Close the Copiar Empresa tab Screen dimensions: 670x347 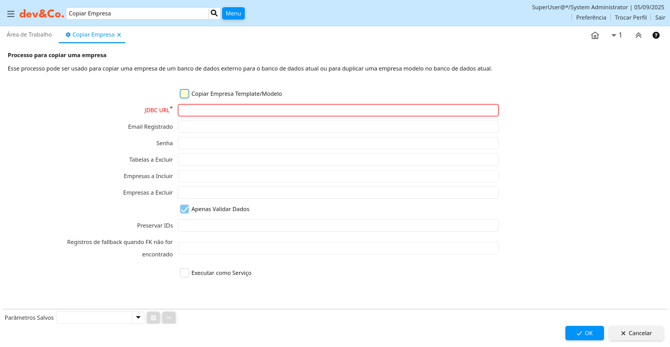(119, 35)
